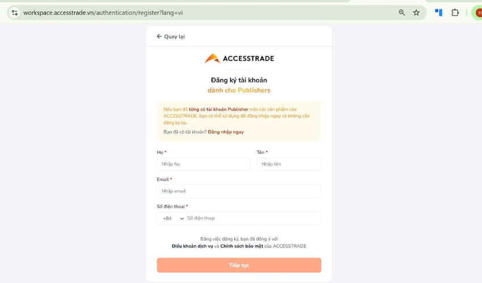Open the Điều khoản dịch vụ link
Screen dimensions: 482x283
click(x=192, y=246)
